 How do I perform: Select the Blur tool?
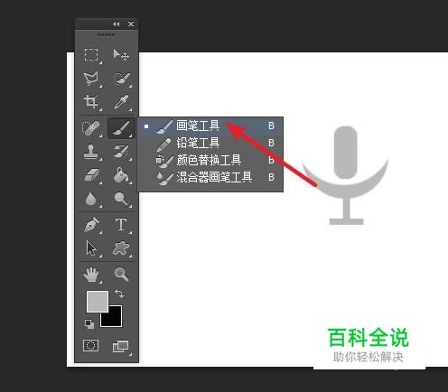(x=91, y=199)
